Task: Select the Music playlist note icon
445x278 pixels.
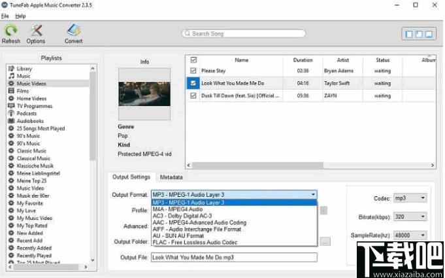Action: point(11,76)
